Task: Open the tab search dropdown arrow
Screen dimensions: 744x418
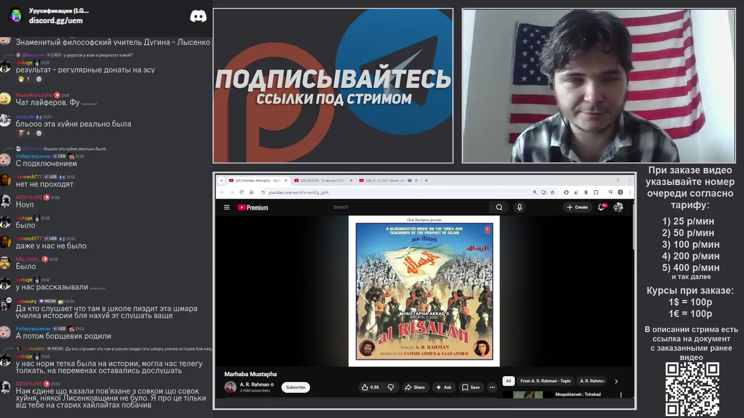Action: click(x=221, y=181)
